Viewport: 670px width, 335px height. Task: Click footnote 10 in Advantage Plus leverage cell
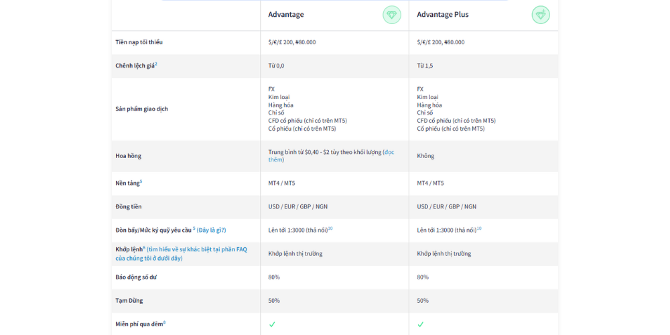(479, 228)
